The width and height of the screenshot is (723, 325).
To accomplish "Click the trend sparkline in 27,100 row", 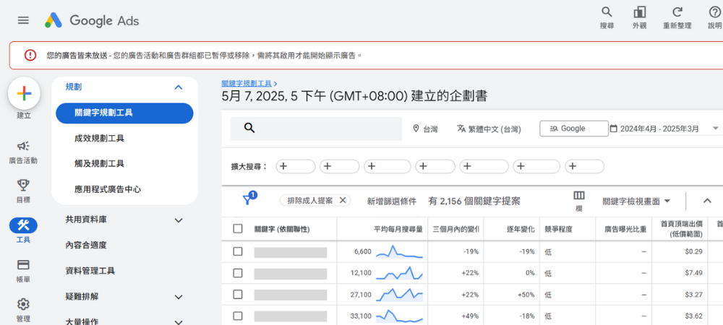I will coord(399,294).
